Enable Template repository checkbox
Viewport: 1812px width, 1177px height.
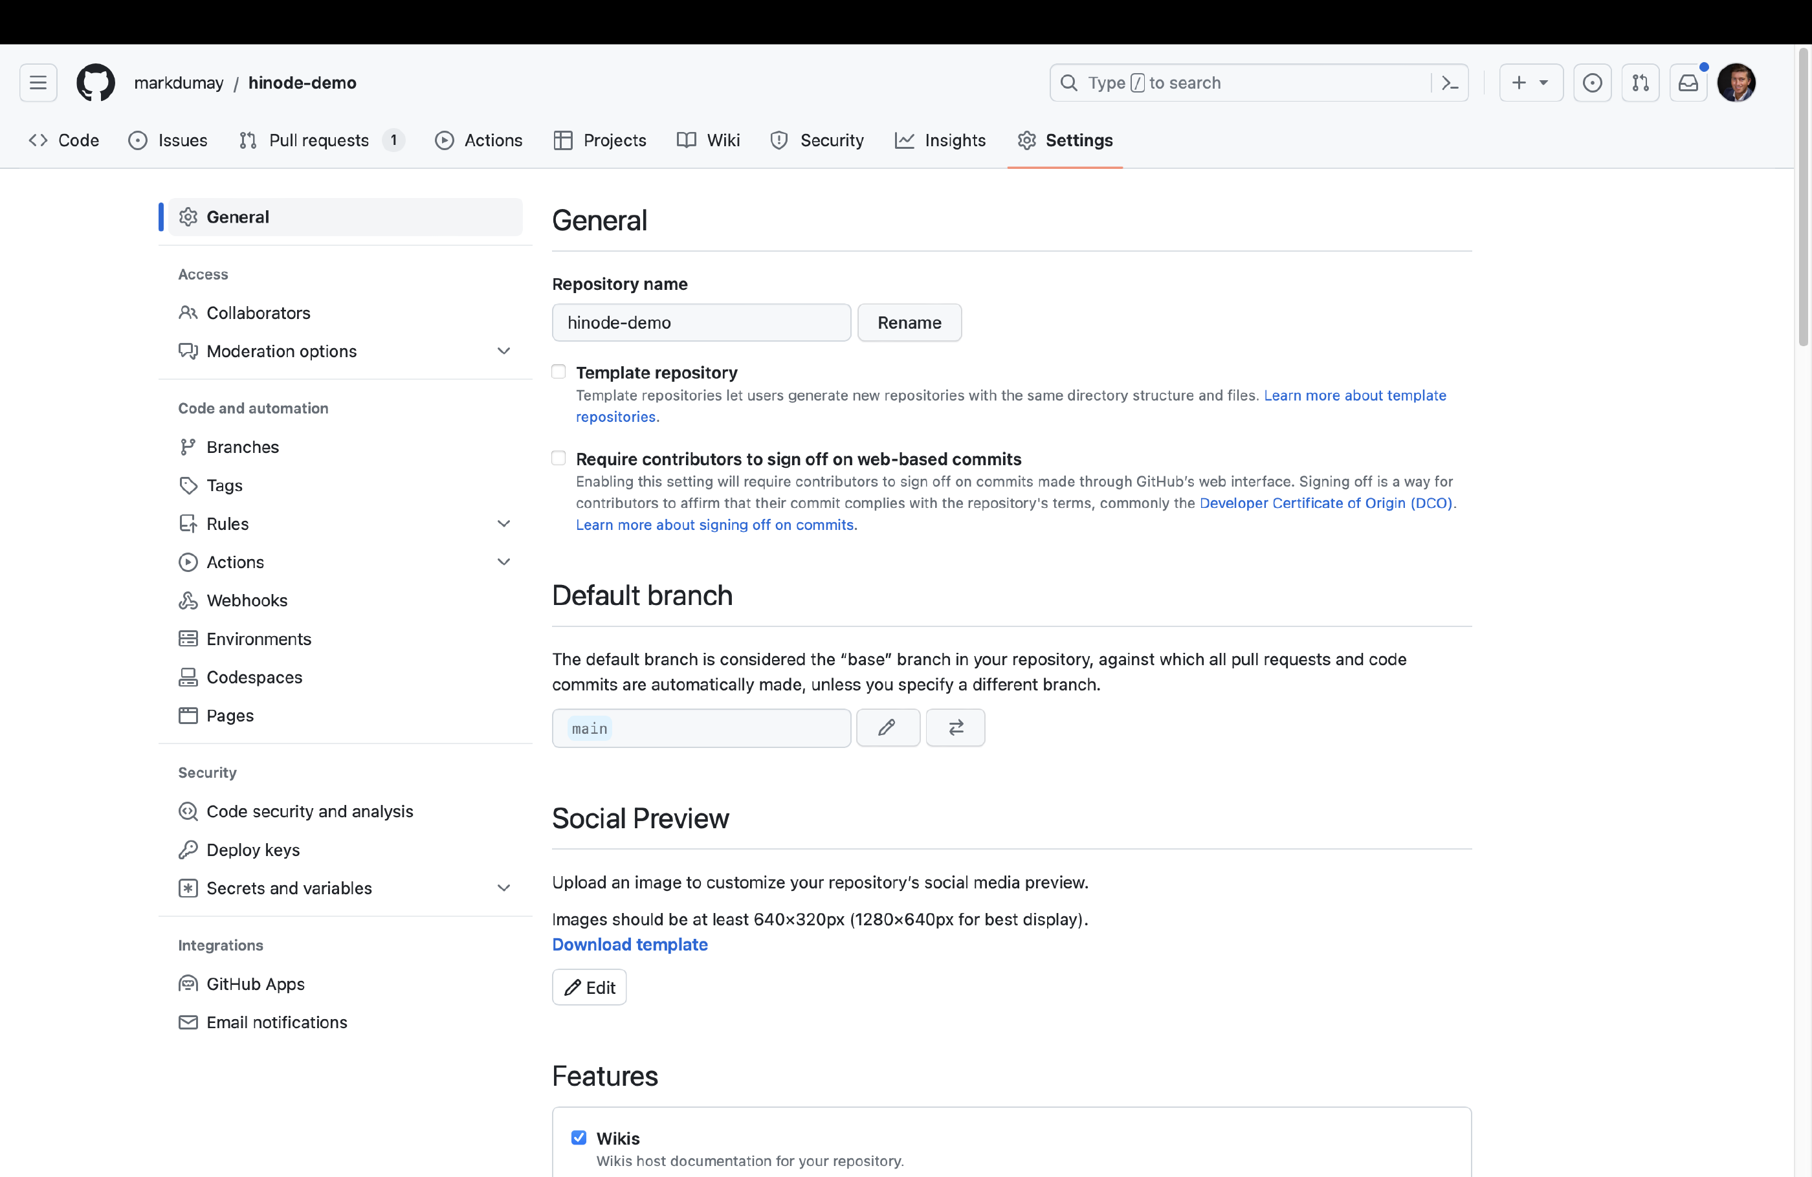[558, 371]
